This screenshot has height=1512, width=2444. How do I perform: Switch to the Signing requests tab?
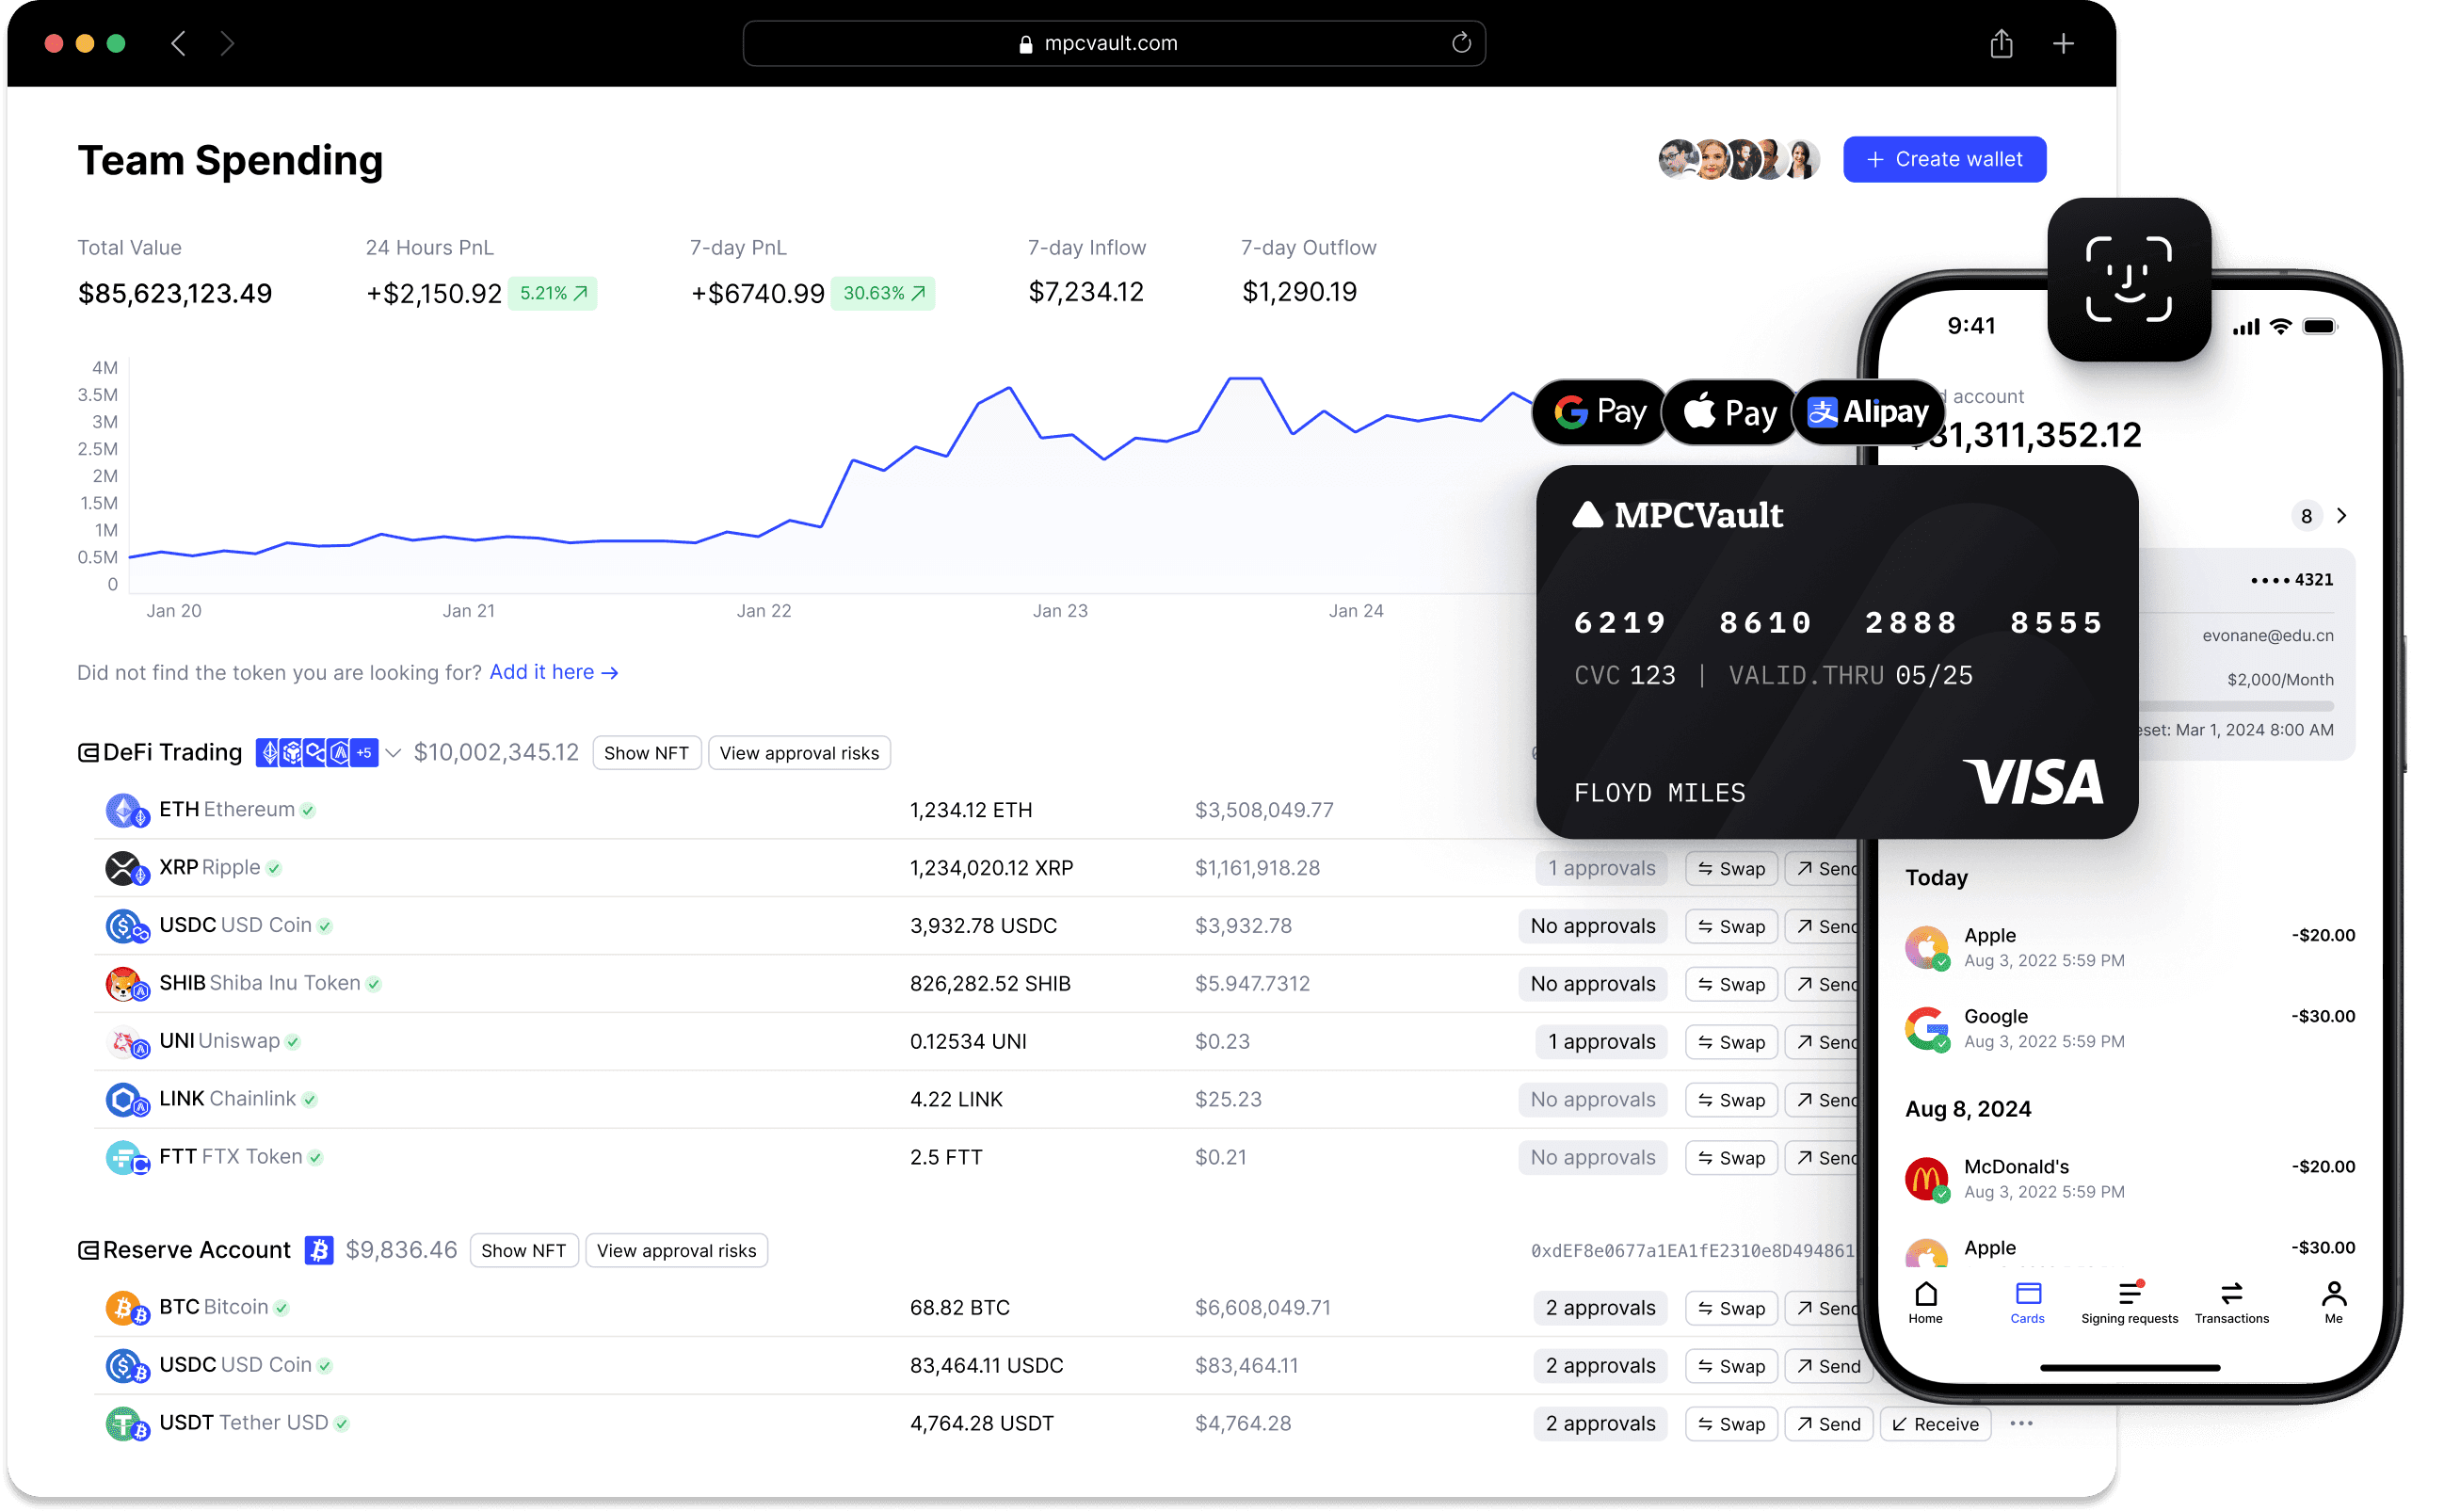[x=2129, y=1302]
